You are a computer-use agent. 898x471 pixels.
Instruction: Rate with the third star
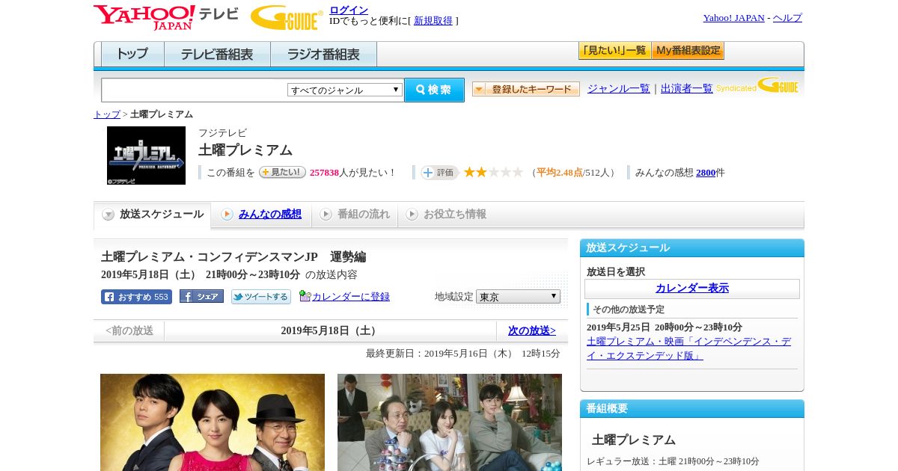pos(493,172)
